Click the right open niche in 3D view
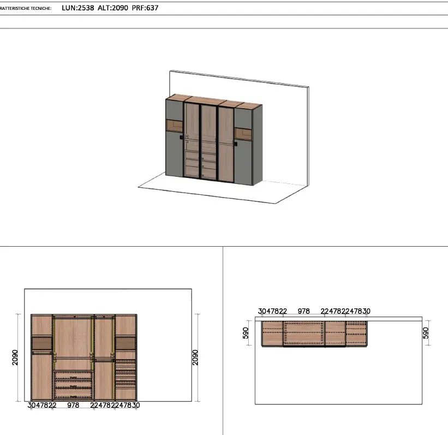 pos(242,134)
